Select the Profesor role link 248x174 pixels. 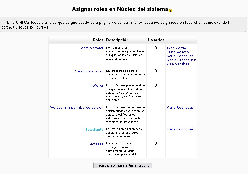pyautogui.click(x=96, y=86)
